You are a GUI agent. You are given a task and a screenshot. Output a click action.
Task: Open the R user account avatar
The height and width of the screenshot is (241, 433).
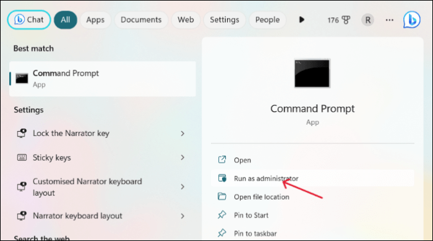coord(368,20)
